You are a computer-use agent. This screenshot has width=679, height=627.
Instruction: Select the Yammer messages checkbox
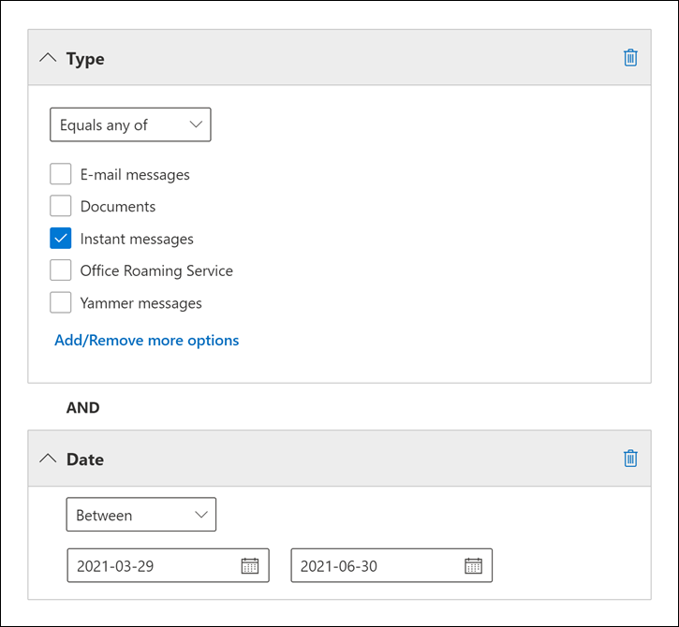[x=61, y=302]
